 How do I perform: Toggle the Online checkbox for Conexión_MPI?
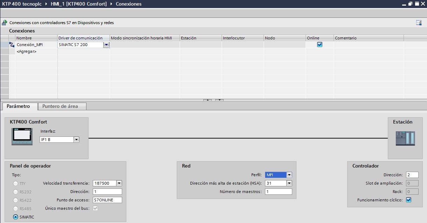click(x=319, y=45)
